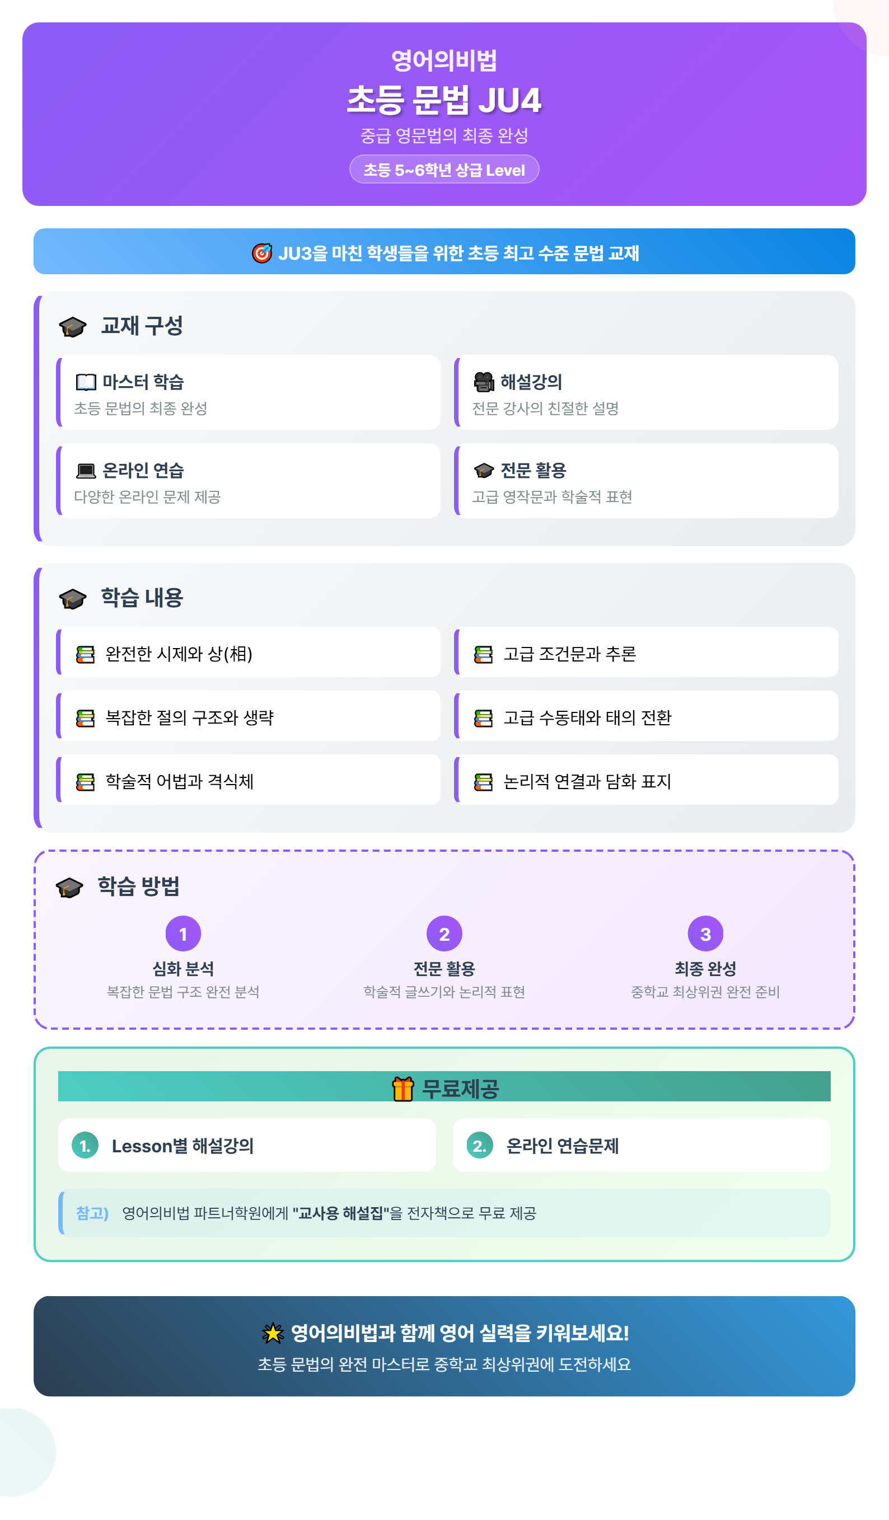The height and width of the screenshot is (1520, 889).
Task: Click the 고급 조건문과 추론 topic card
Action: [x=646, y=652]
